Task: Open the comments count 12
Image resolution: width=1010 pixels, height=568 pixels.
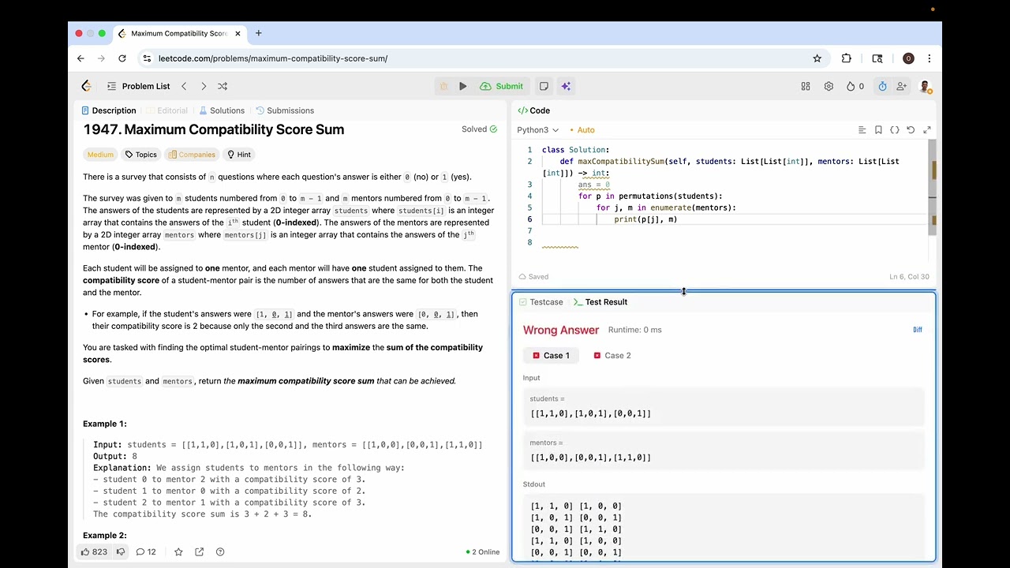Action: (146, 551)
